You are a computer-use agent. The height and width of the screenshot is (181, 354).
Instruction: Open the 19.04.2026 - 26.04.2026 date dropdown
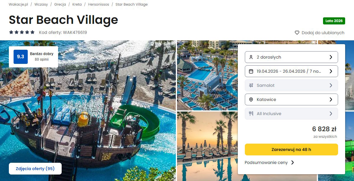(x=291, y=71)
